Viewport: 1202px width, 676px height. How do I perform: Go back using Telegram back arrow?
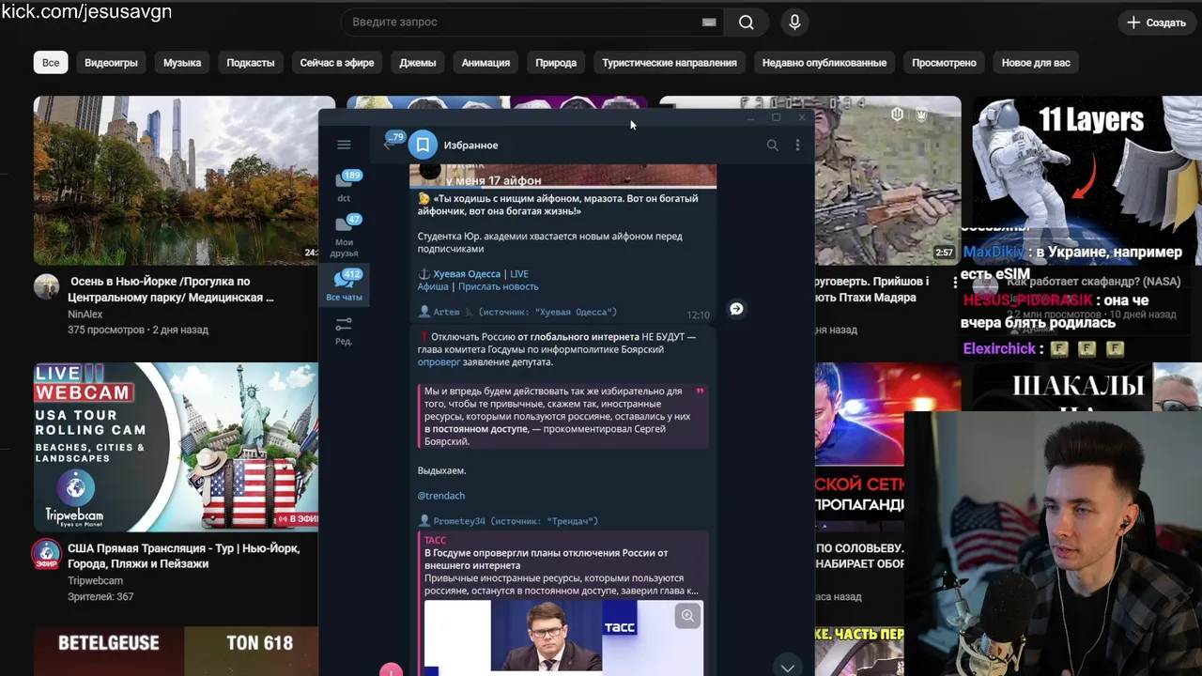tap(389, 145)
